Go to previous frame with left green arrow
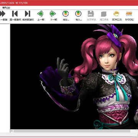The height and width of the screenshot is (138, 138). (x=40, y=14)
